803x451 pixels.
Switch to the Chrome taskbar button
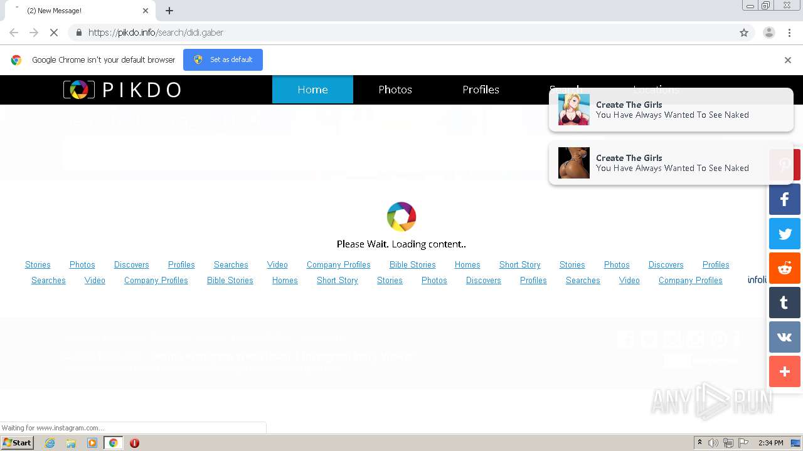click(x=113, y=443)
